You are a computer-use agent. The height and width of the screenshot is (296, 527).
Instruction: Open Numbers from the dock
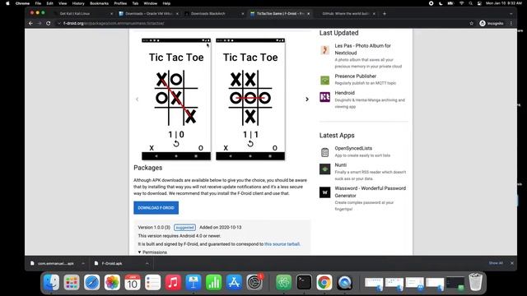[x=213, y=282]
